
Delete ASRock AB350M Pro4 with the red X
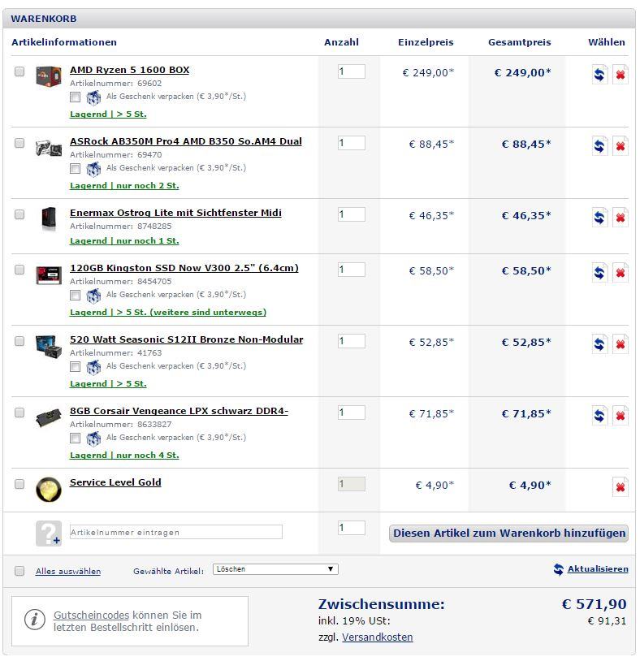[621, 146]
